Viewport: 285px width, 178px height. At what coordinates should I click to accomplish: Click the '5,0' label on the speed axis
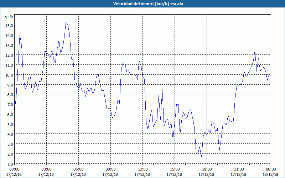pyautogui.click(x=10, y=124)
